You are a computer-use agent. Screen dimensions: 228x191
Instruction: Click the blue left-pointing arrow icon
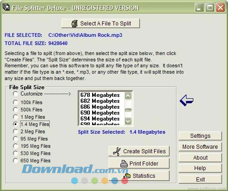[187, 101]
